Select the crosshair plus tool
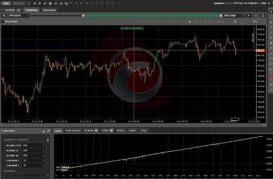The image size is (273, 179). point(271,22)
